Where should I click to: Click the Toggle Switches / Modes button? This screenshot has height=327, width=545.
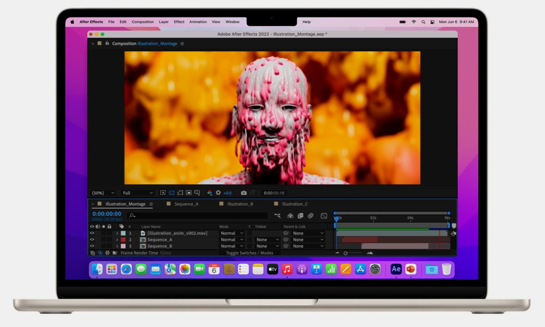249,253
